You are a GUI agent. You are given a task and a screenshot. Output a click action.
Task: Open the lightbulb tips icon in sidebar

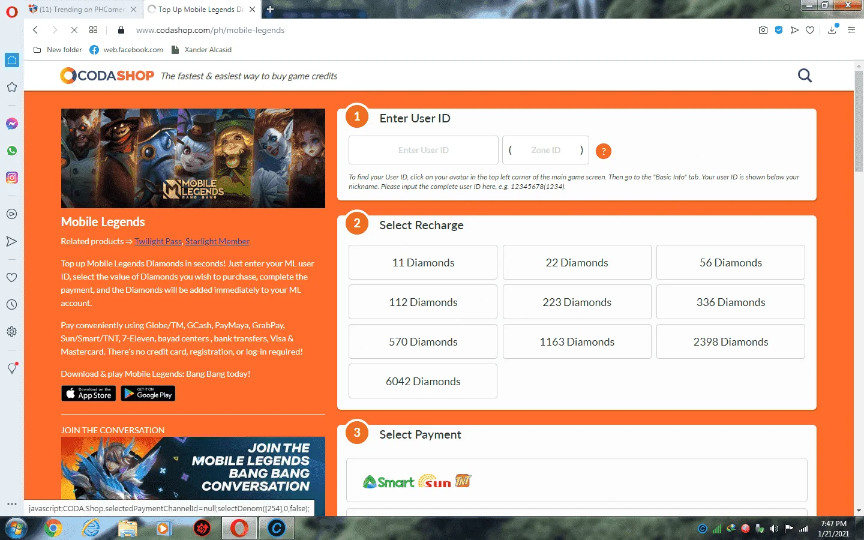point(12,368)
